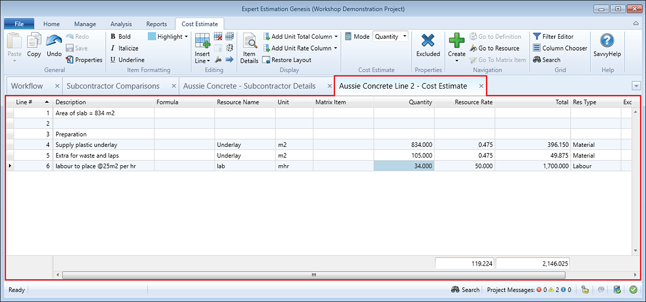The width and height of the screenshot is (646, 302).
Task: Click the Copy icon in ribbon
Action: click(34, 41)
